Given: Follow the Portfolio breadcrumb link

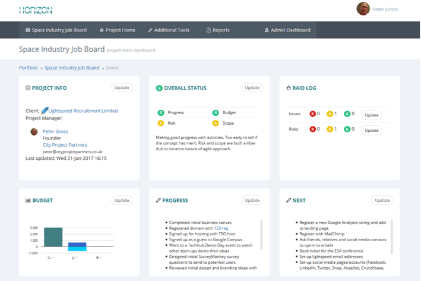Looking at the screenshot, I should click(28, 68).
